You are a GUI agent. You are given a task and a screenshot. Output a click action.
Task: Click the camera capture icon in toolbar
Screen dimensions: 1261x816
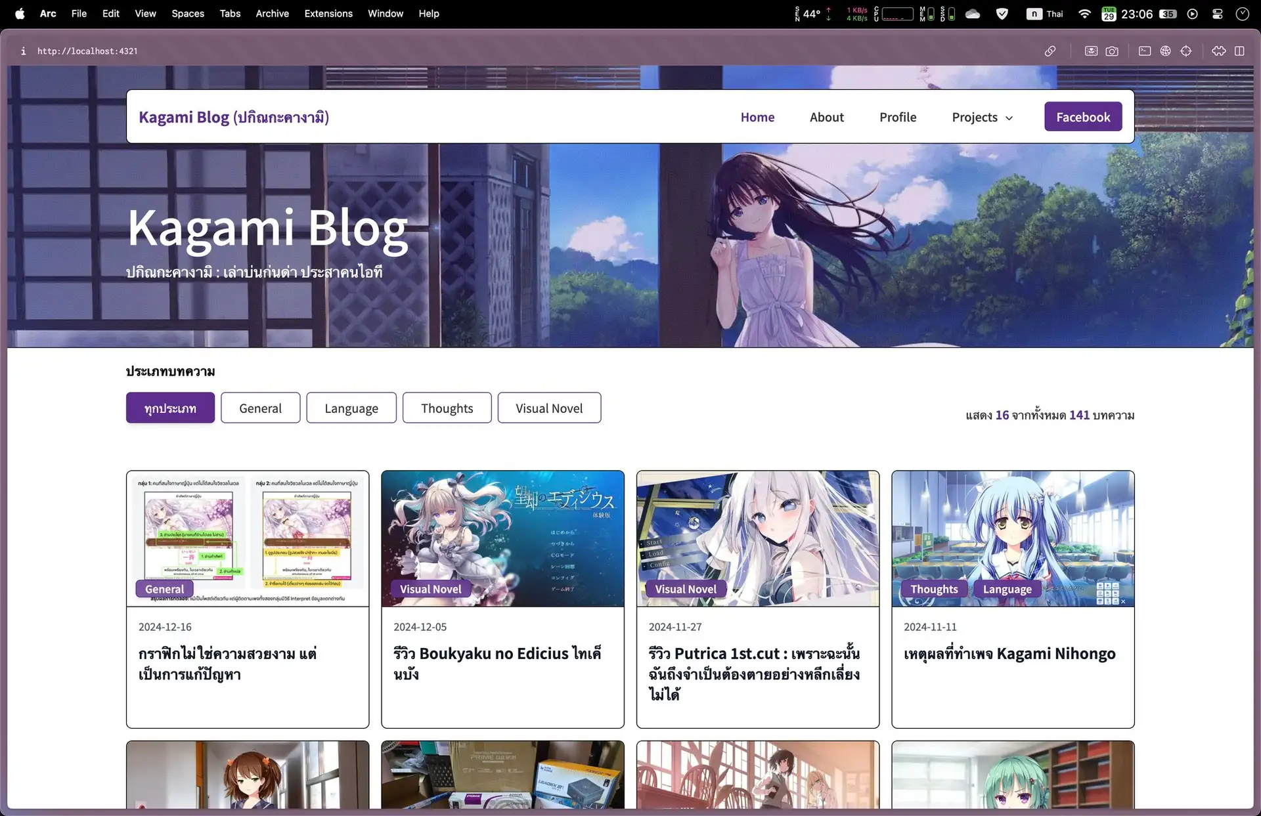1112,51
